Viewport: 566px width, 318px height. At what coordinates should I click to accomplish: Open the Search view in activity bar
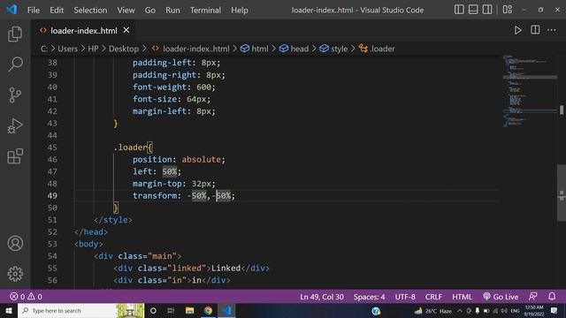click(x=15, y=64)
